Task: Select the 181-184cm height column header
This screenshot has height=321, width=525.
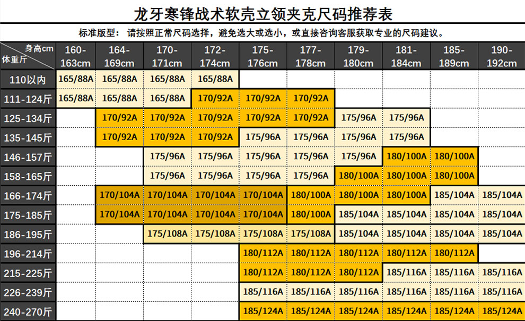Action: click(406, 56)
